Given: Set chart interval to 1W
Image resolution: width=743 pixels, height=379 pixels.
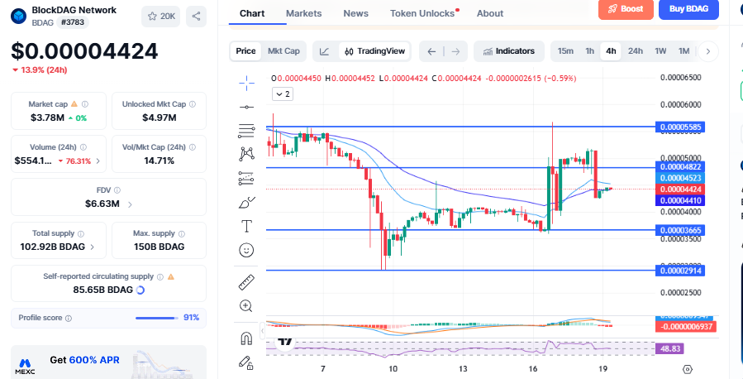Looking at the screenshot, I should [x=660, y=51].
